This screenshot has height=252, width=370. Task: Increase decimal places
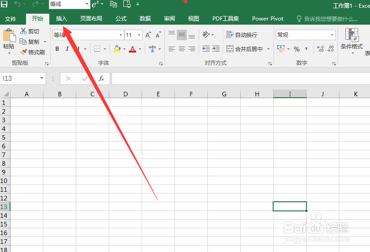click(320, 49)
